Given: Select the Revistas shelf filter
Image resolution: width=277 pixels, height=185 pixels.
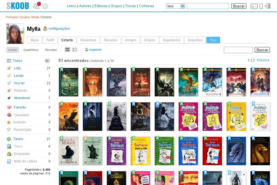Looking at the screenshot, I should (51, 50).
